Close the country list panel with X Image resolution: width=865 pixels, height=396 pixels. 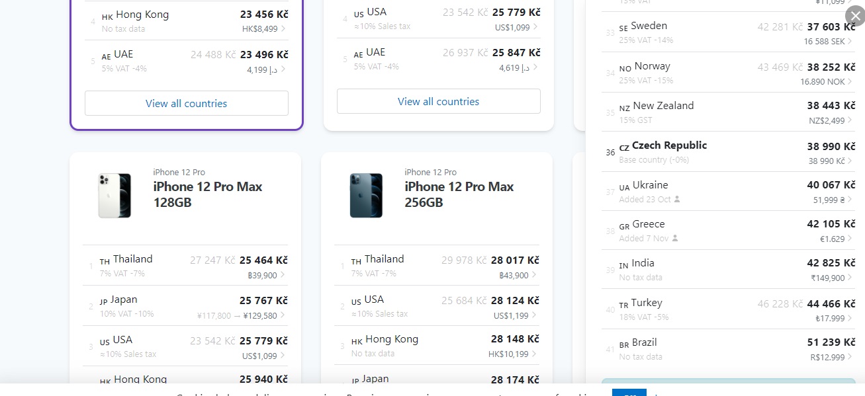855,15
